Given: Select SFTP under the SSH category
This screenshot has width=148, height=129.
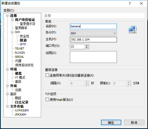Looking at the screenshot, I should [23, 44].
